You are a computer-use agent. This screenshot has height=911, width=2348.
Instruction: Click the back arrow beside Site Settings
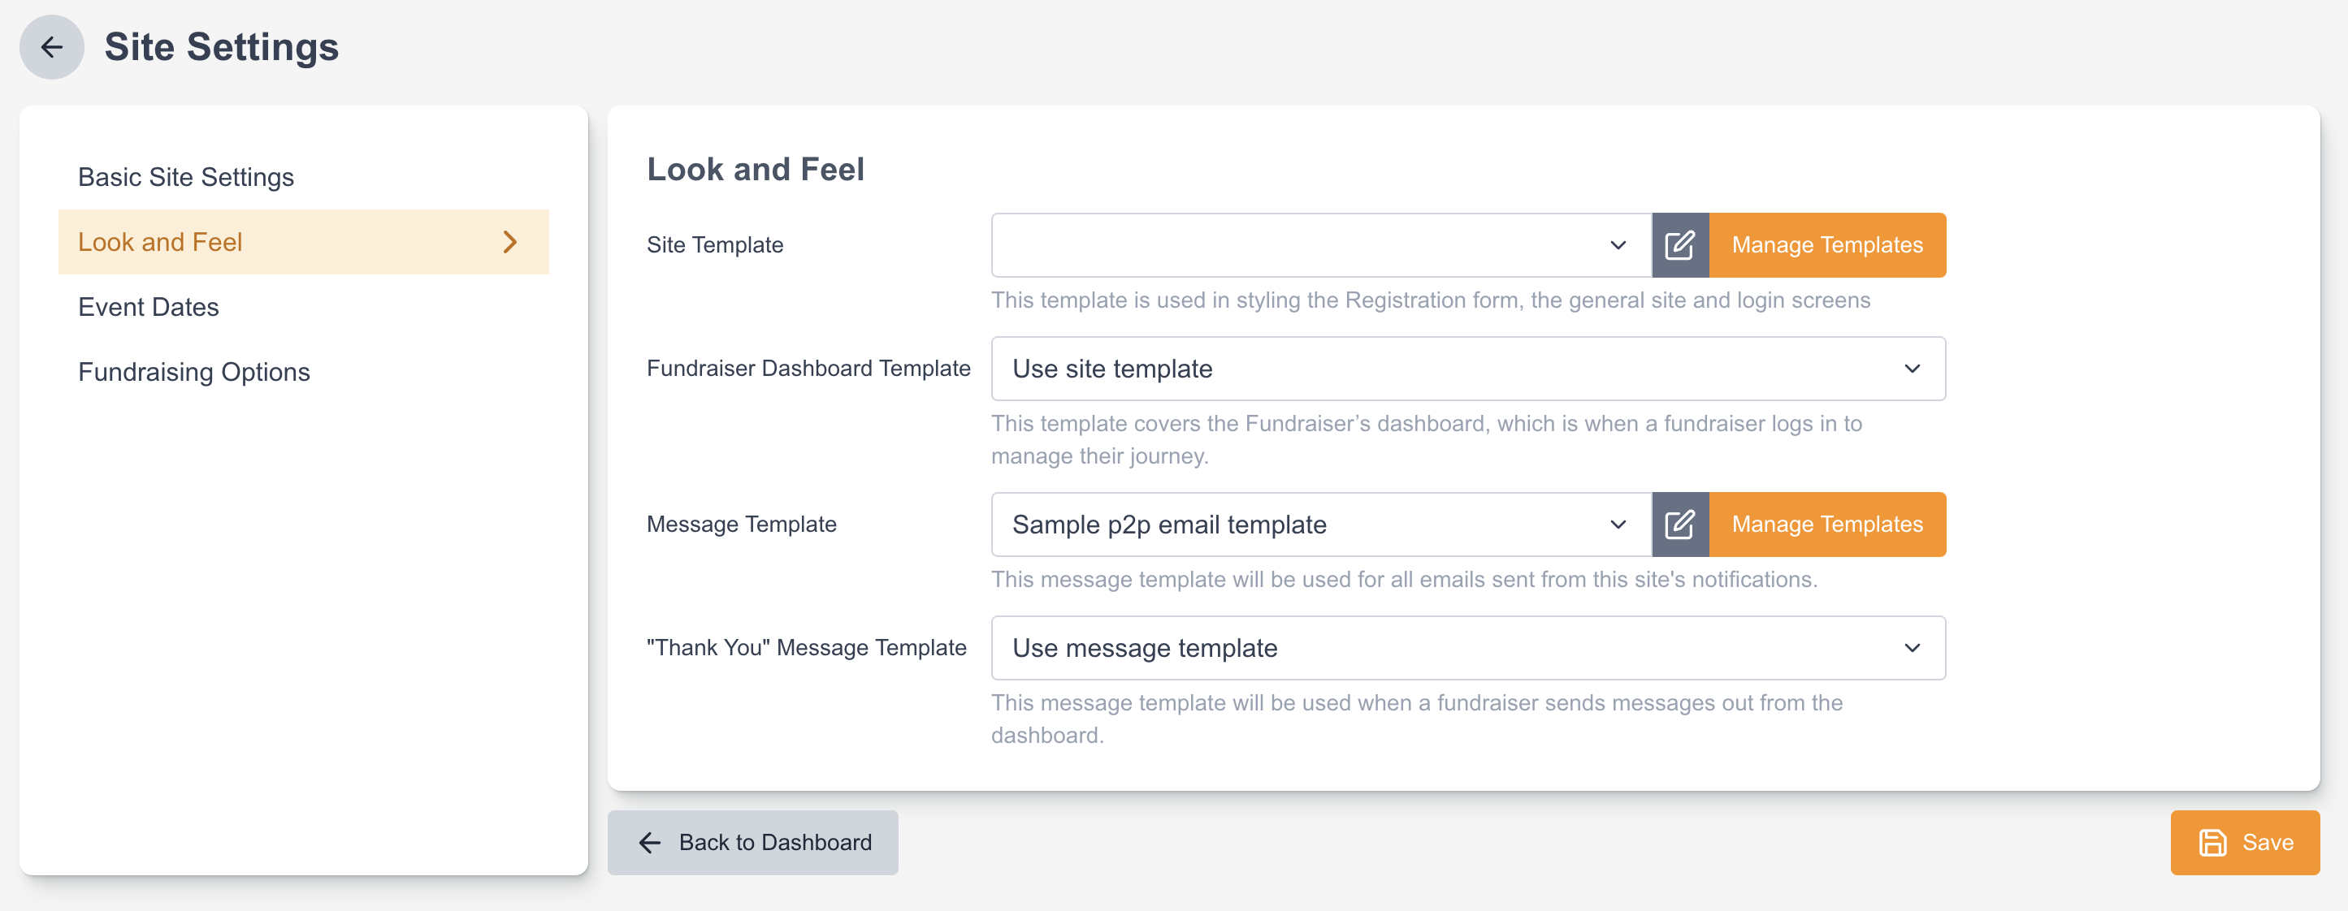(52, 46)
